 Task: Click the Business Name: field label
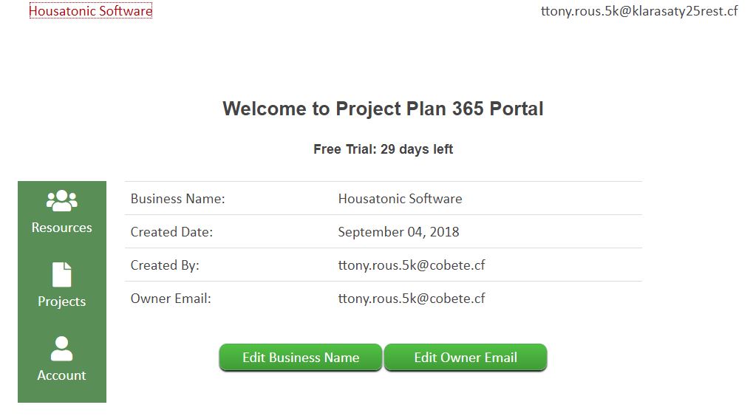click(x=177, y=199)
